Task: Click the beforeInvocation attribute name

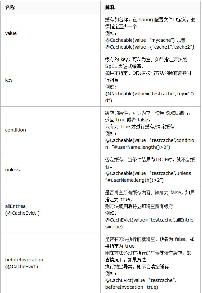Action: 24,260
